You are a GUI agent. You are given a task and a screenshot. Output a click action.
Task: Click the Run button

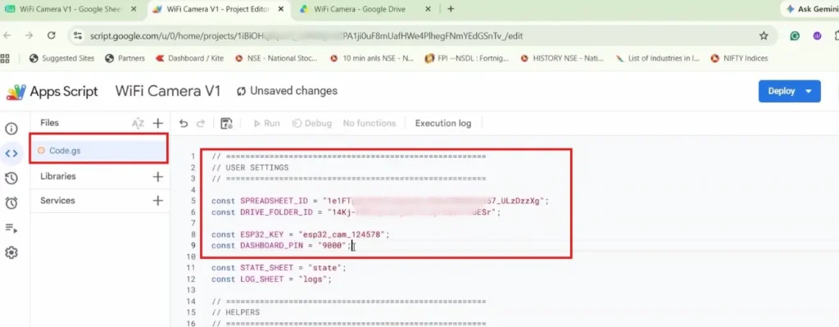(x=266, y=124)
